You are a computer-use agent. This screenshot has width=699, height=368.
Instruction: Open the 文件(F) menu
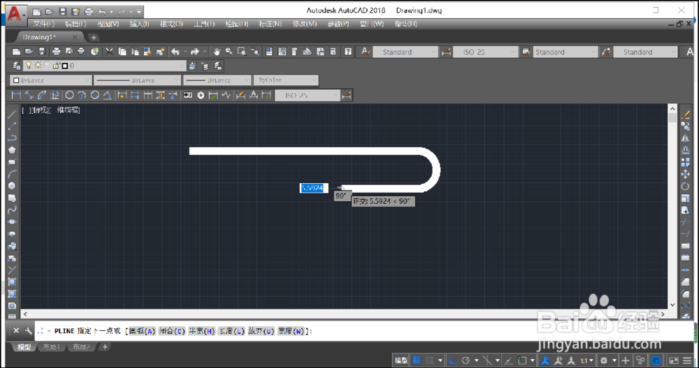(43, 24)
